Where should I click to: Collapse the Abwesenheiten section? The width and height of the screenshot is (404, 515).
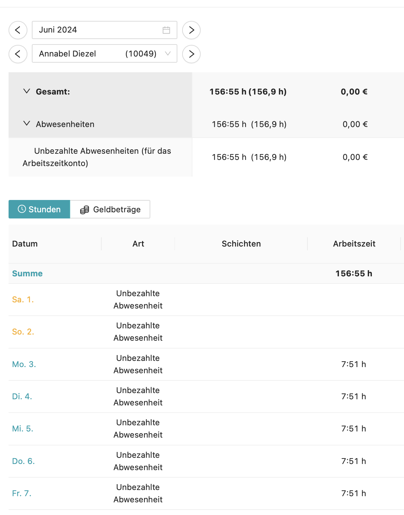27,124
